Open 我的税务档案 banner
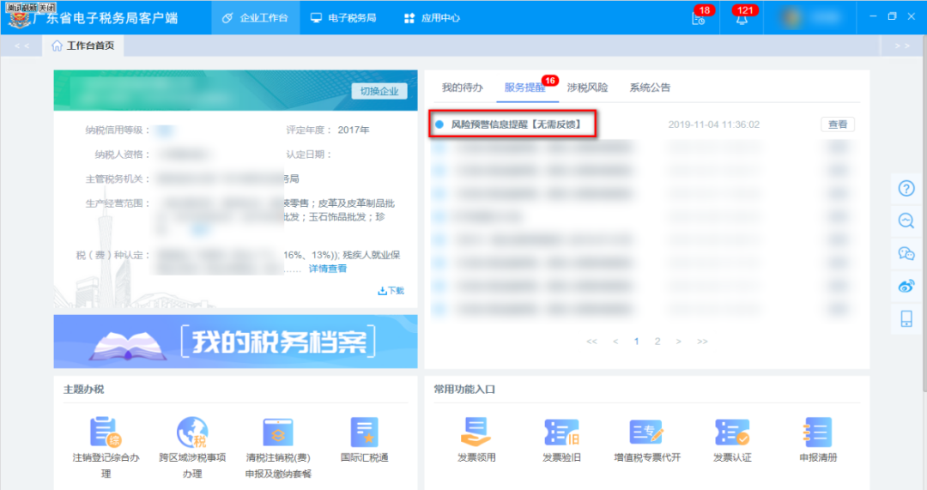This screenshot has width=927, height=490. pos(235,341)
